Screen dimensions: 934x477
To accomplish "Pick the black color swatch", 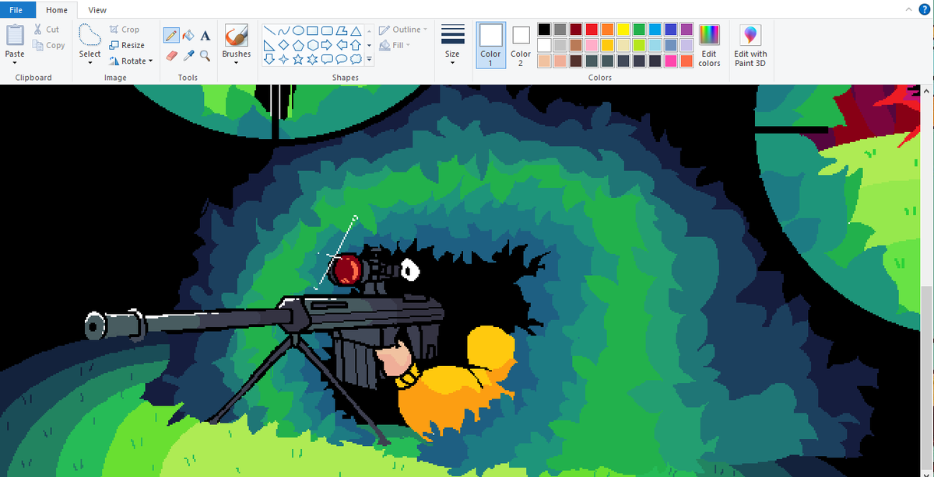I will coord(544,29).
